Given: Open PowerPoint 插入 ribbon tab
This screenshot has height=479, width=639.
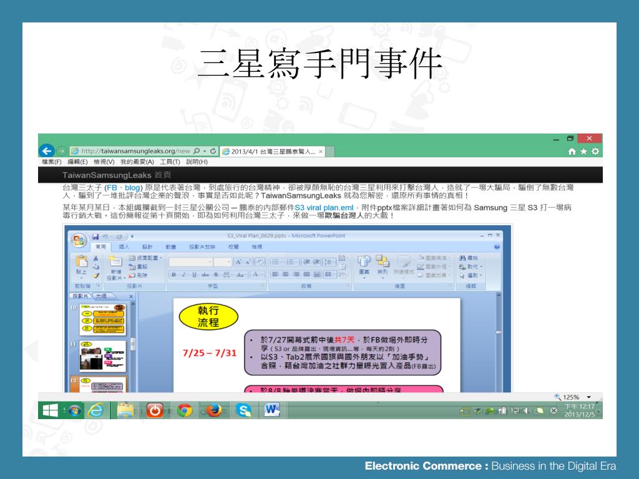Looking at the screenshot, I should tap(124, 247).
